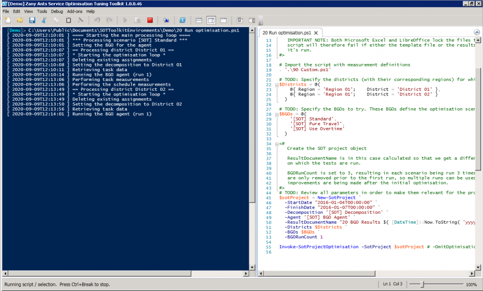
Task: Open the View menu
Action: coord(29,11)
